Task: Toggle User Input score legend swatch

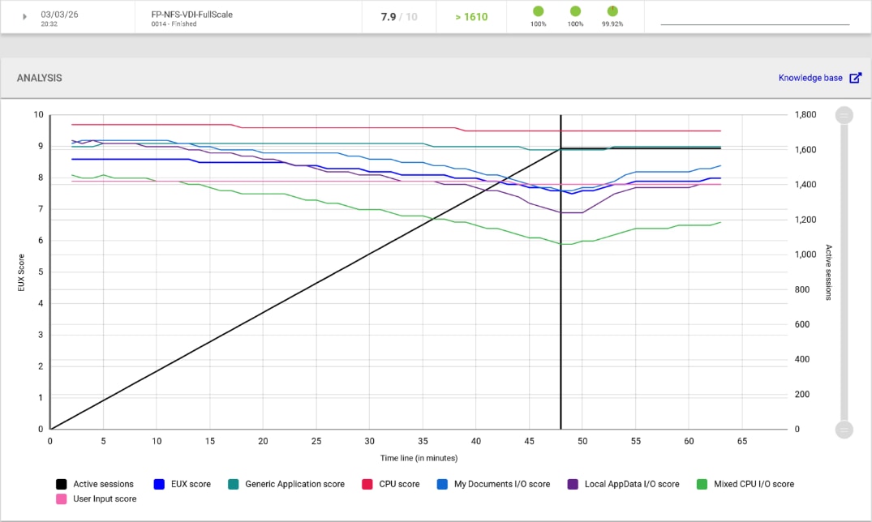Action: tap(61, 499)
